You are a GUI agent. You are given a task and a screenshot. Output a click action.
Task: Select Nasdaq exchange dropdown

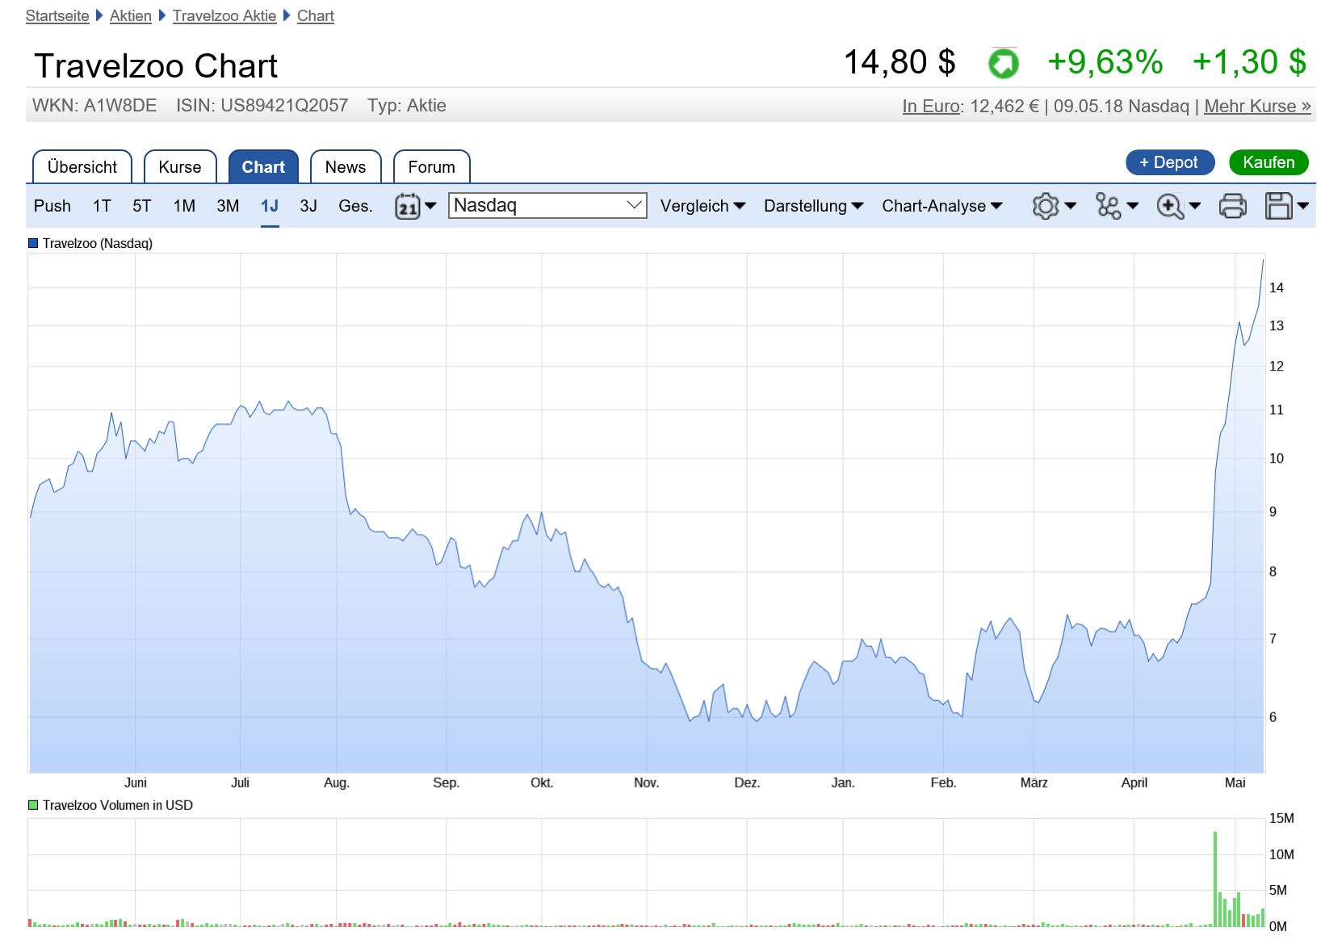[547, 205]
